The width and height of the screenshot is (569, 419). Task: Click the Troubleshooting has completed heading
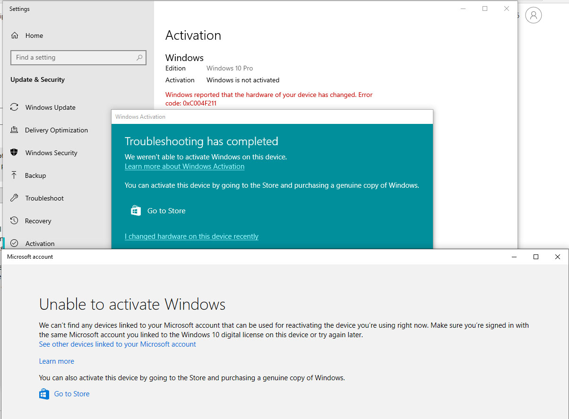click(201, 141)
